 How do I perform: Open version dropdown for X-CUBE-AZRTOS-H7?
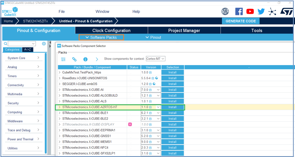158,107
